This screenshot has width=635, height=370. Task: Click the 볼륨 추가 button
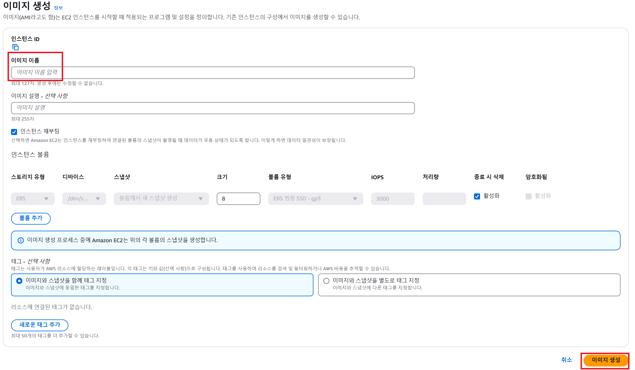coord(31,218)
